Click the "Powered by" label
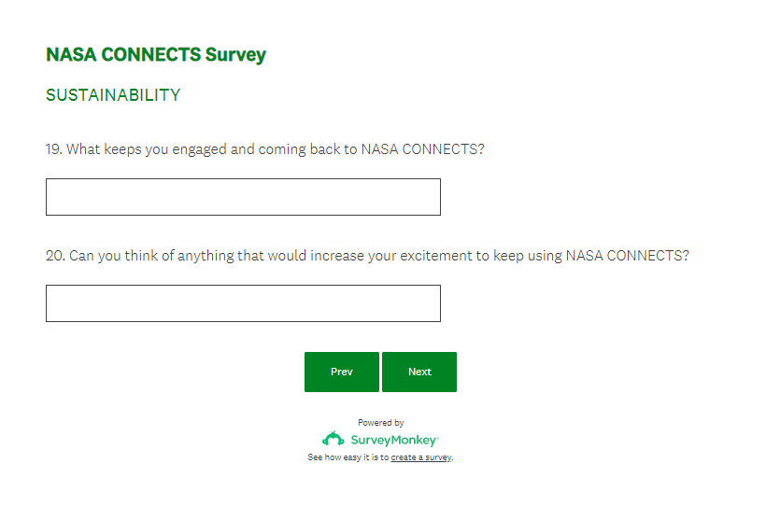The image size is (766, 520). coord(381,423)
